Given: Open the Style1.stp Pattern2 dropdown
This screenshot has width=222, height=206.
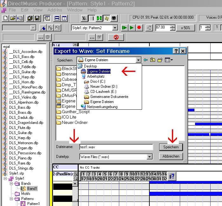Looking at the screenshot, I should (115, 28).
